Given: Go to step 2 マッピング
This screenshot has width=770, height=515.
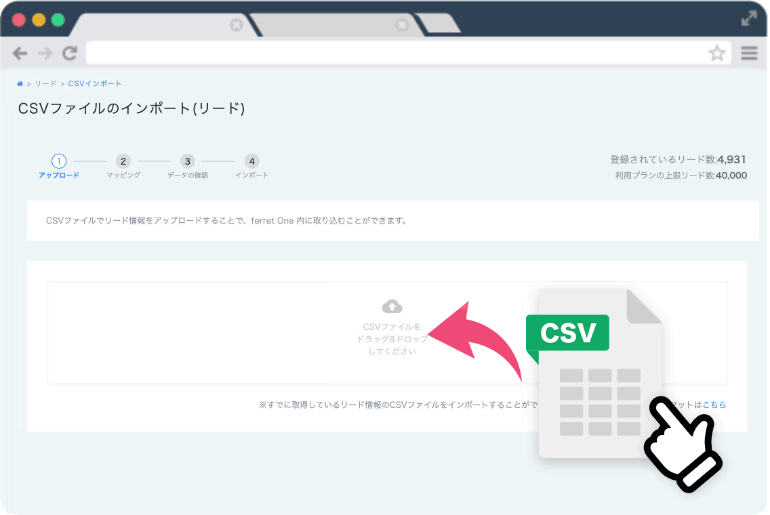Looking at the screenshot, I should click(x=123, y=161).
